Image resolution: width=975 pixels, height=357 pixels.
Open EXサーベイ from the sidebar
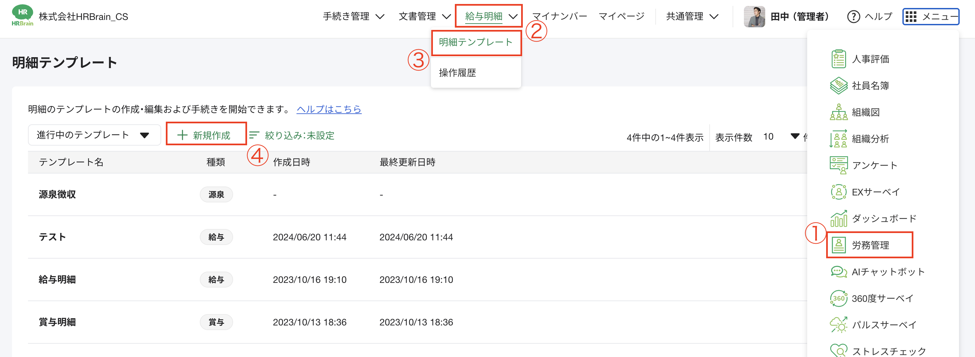click(872, 191)
